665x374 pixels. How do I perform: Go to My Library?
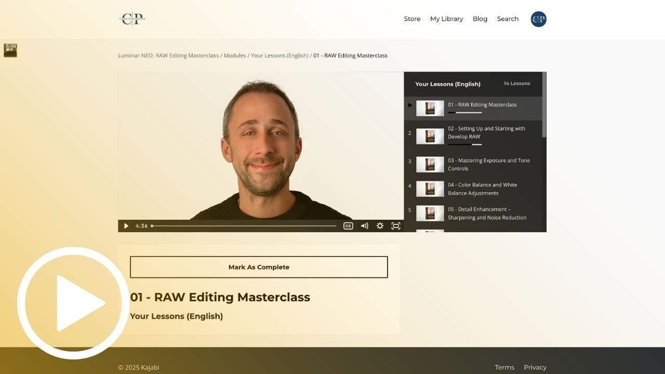pos(446,19)
